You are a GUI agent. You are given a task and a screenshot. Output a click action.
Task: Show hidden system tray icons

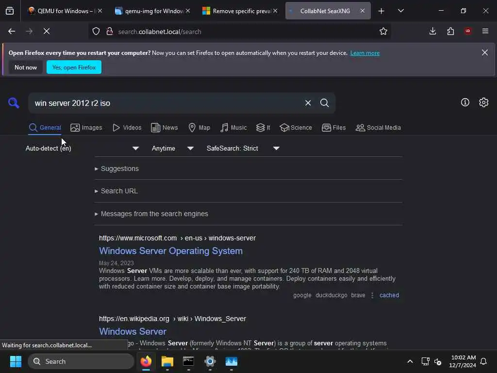(x=410, y=361)
